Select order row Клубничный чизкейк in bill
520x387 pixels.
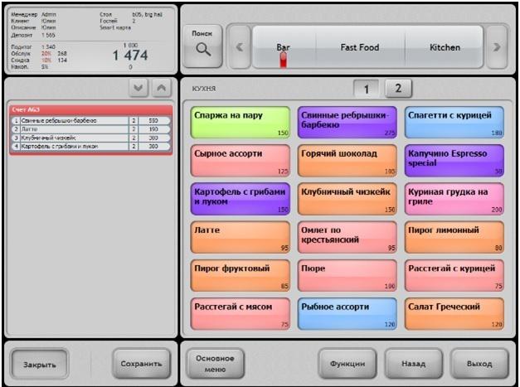[91, 138]
